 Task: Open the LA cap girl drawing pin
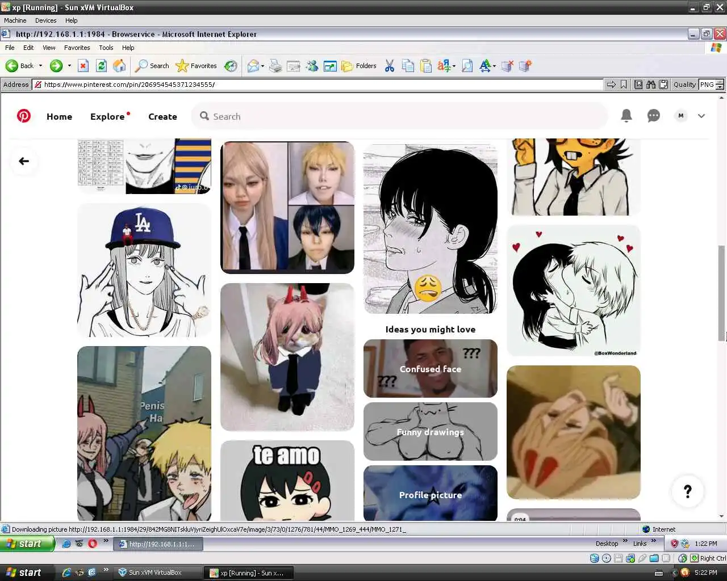(x=144, y=271)
